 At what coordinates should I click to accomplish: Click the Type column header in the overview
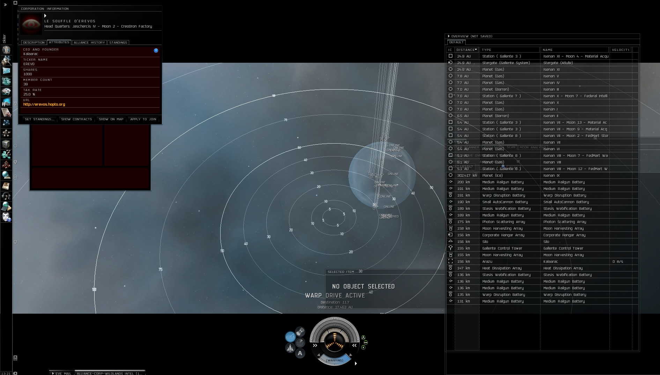click(510, 50)
